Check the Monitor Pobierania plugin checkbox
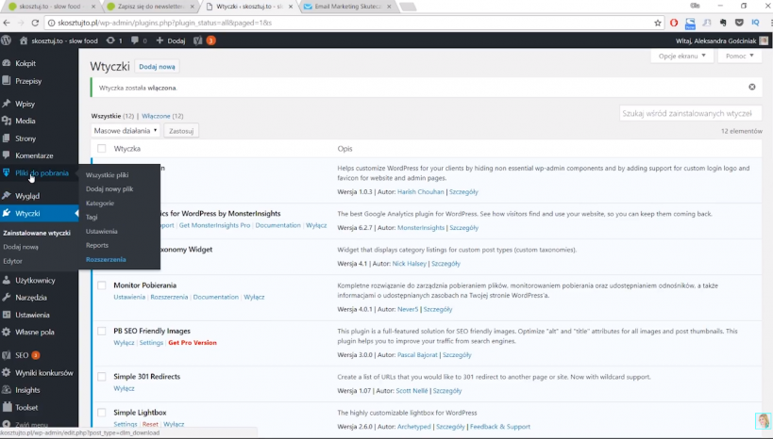The image size is (773, 439). point(102,285)
